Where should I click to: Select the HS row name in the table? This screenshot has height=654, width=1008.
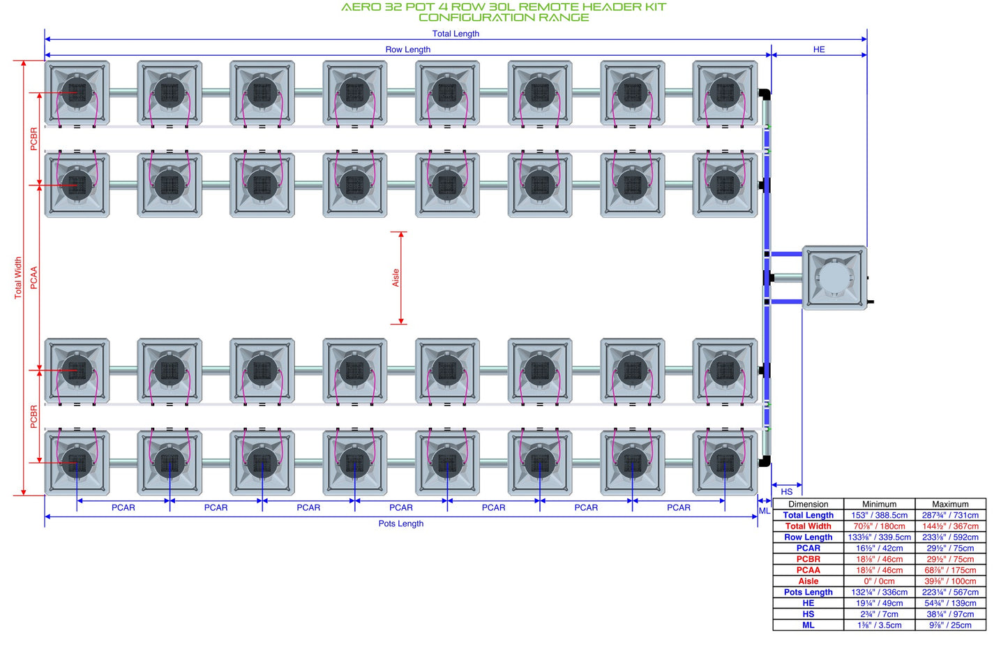808,614
